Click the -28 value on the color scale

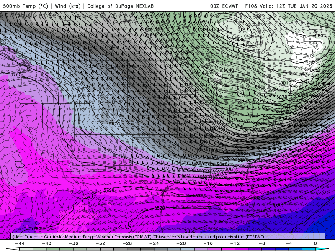[127, 243]
